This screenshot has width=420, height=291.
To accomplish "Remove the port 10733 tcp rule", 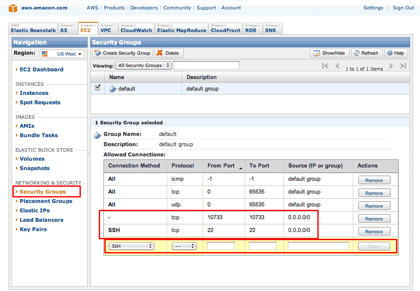I will point(374,219).
